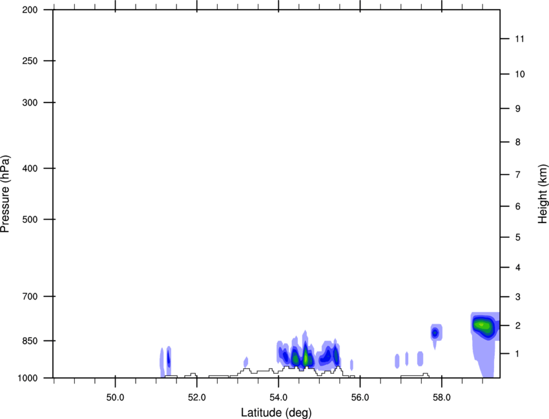
Task: Click the 9 km height label
Action: (518, 109)
